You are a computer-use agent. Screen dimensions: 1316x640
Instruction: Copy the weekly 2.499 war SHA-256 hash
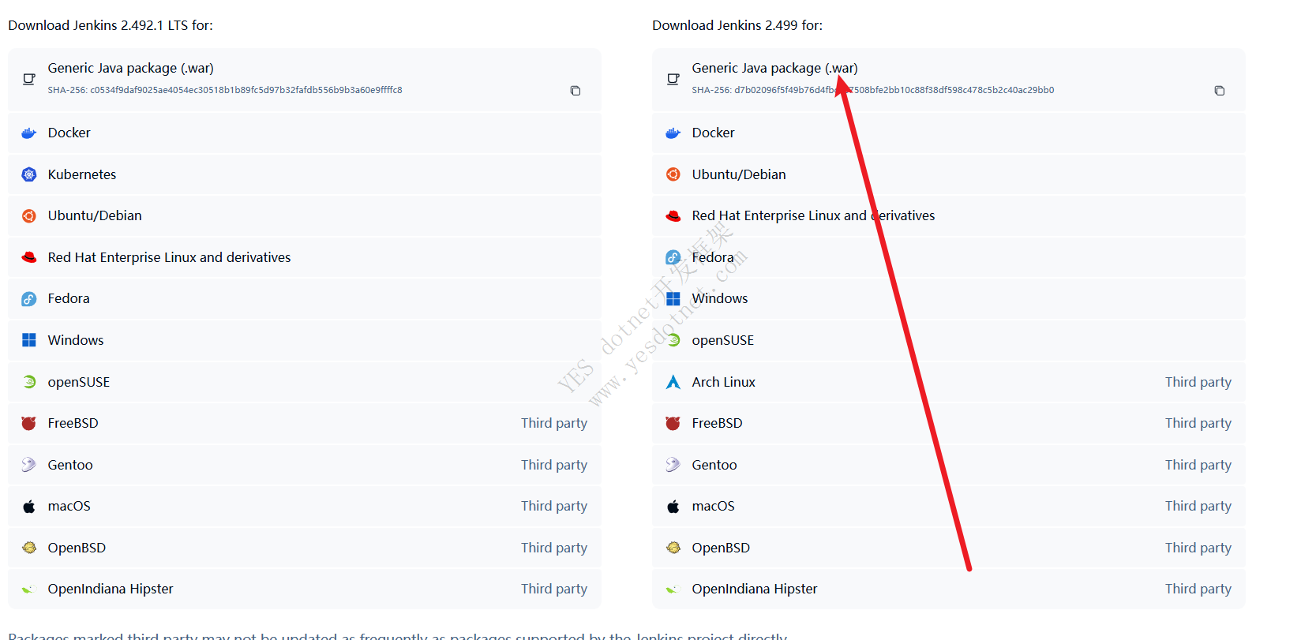tap(1220, 91)
